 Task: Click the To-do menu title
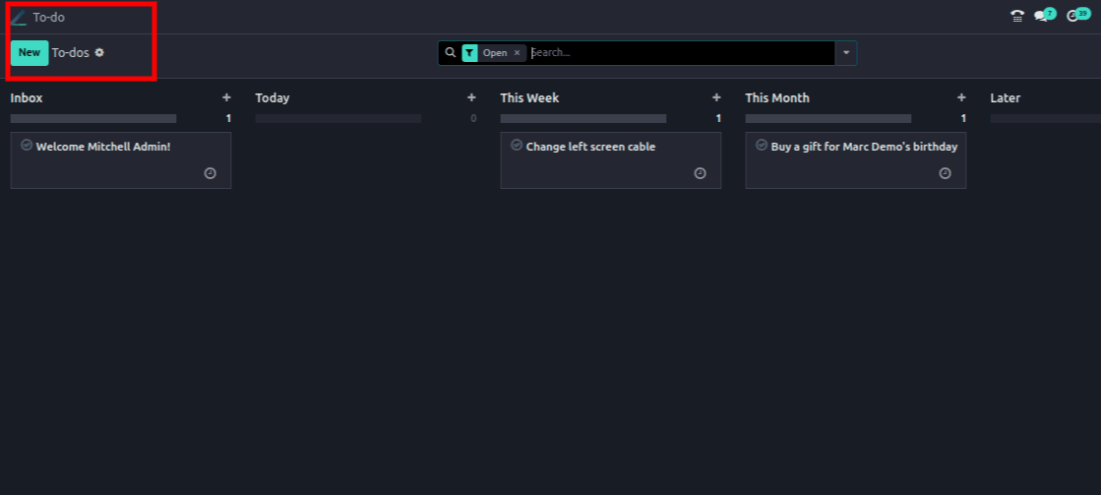coord(49,18)
